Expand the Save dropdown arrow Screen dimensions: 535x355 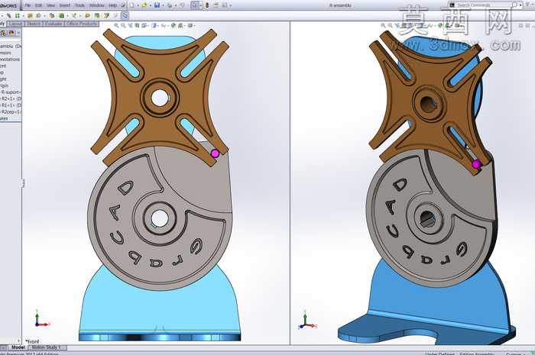click(163, 6)
